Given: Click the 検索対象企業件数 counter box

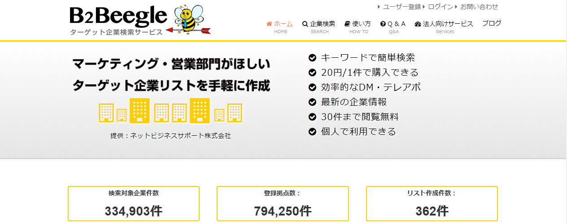Looking at the screenshot, I should (x=134, y=204).
